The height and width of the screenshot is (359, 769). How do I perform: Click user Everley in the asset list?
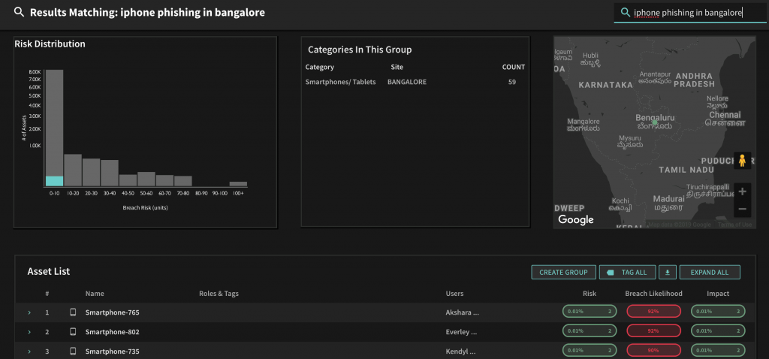(x=461, y=332)
